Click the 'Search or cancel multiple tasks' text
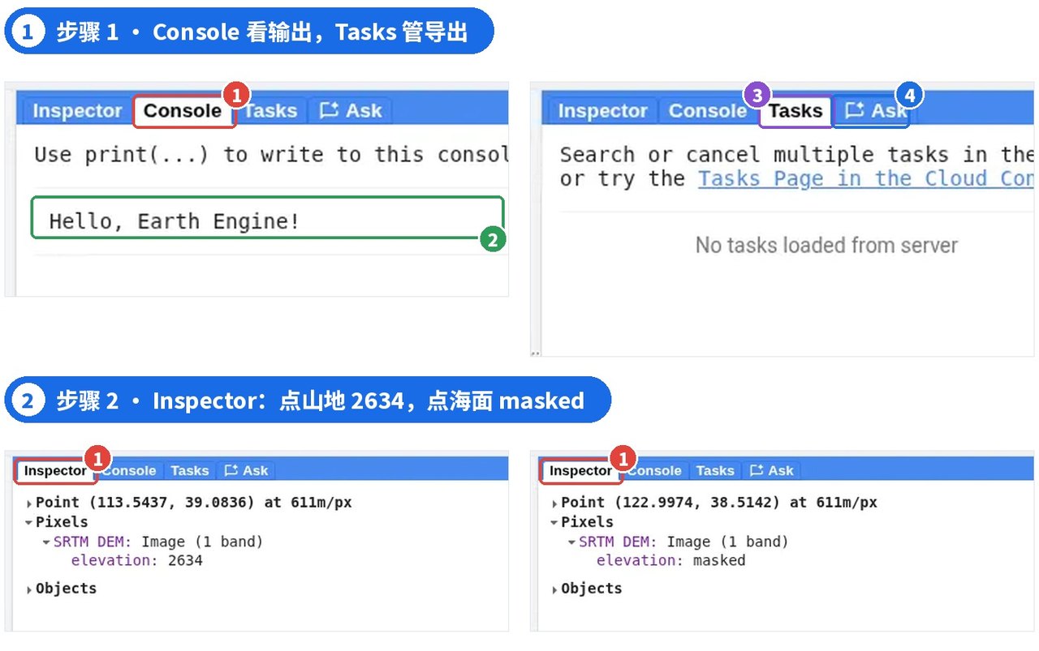 click(x=795, y=154)
